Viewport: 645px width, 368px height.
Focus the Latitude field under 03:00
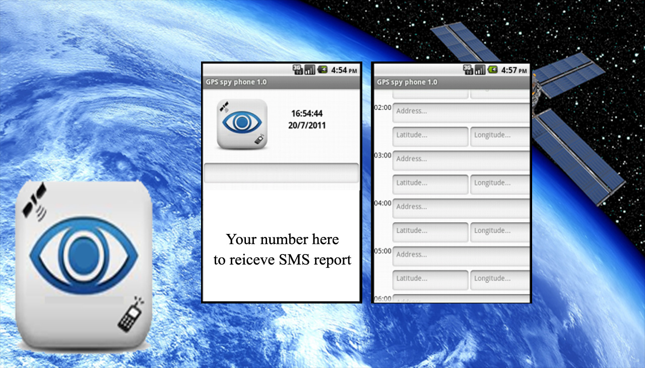(x=430, y=184)
